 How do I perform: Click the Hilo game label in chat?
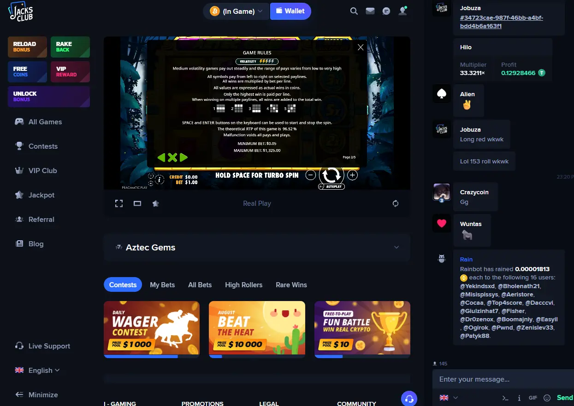(466, 47)
